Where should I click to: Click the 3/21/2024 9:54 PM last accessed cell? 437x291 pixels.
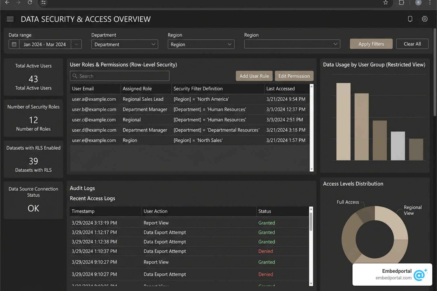point(286,99)
